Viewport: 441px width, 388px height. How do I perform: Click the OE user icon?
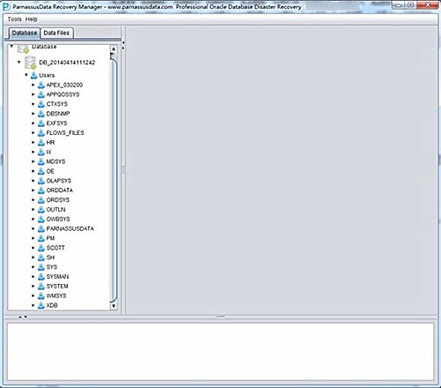tap(41, 171)
